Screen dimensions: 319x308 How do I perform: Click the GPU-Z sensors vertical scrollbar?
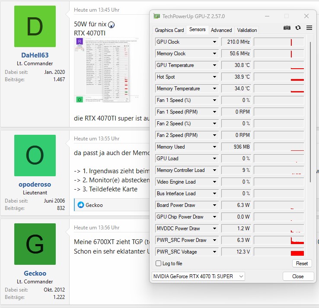tap(310, 112)
